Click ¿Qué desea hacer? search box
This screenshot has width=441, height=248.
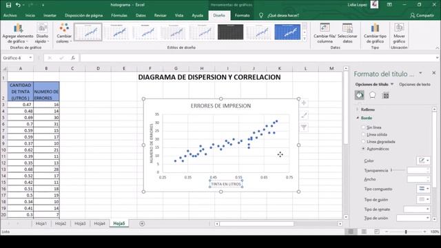point(283,15)
